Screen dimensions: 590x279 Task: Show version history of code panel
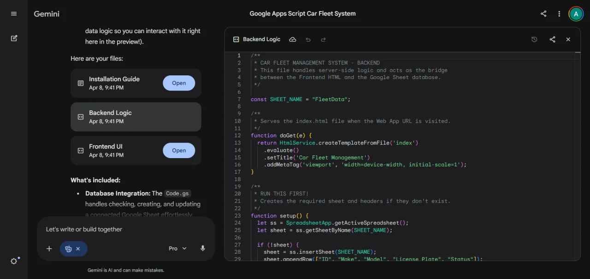pyautogui.click(x=534, y=40)
